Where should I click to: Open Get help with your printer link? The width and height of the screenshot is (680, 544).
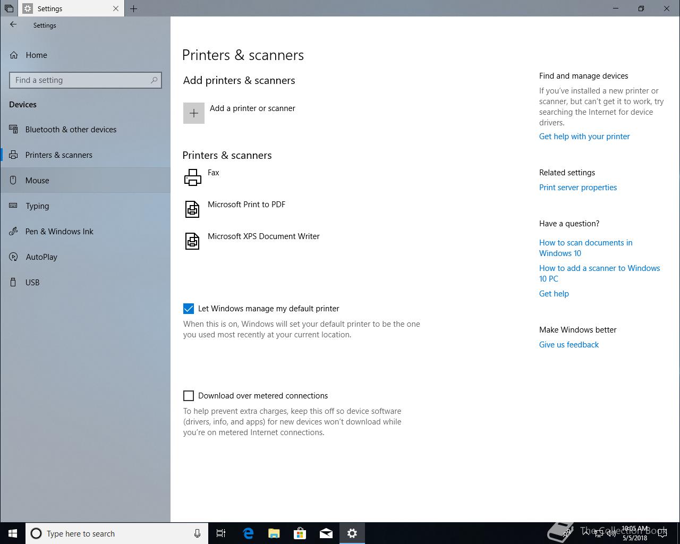[584, 137]
